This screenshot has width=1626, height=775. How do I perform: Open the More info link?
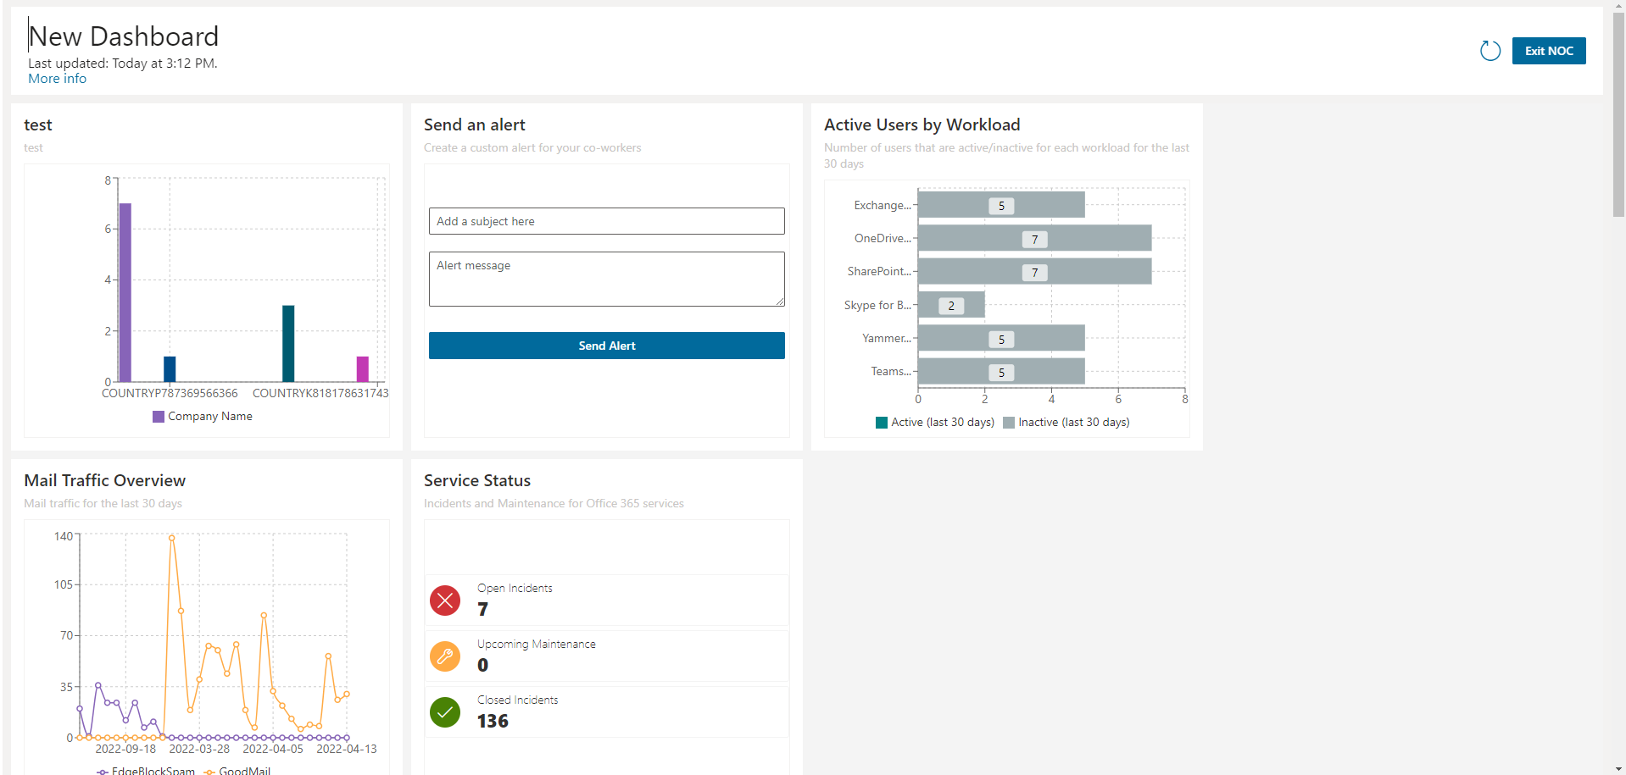(x=57, y=79)
